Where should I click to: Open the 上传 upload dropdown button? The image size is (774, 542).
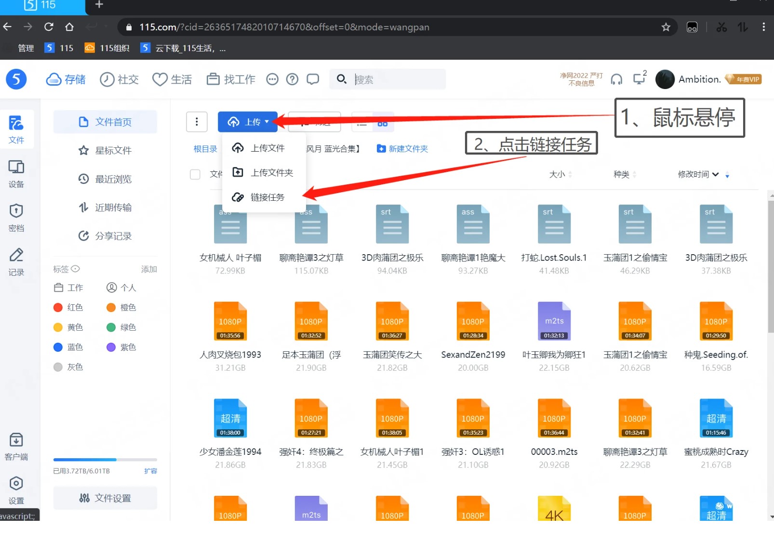[x=248, y=122]
